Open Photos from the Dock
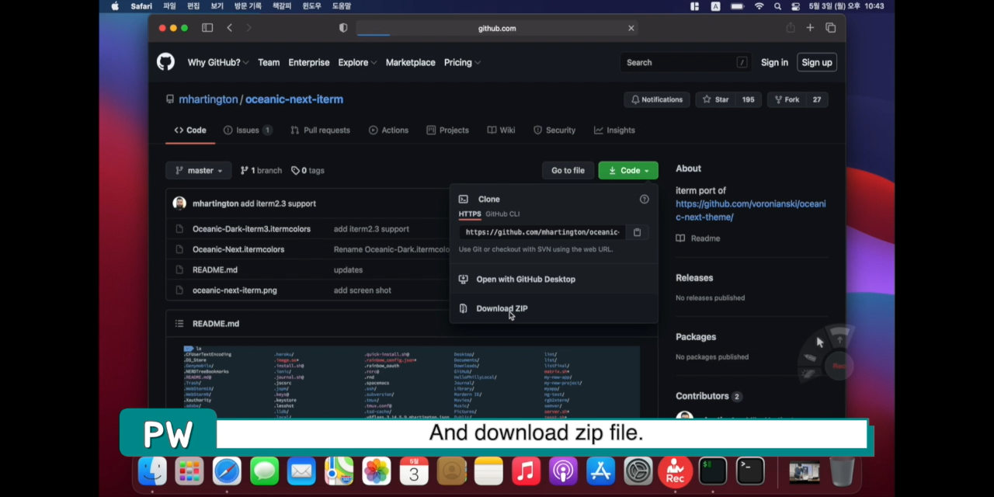The height and width of the screenshot is (497, 994). [x=377, y=471]
